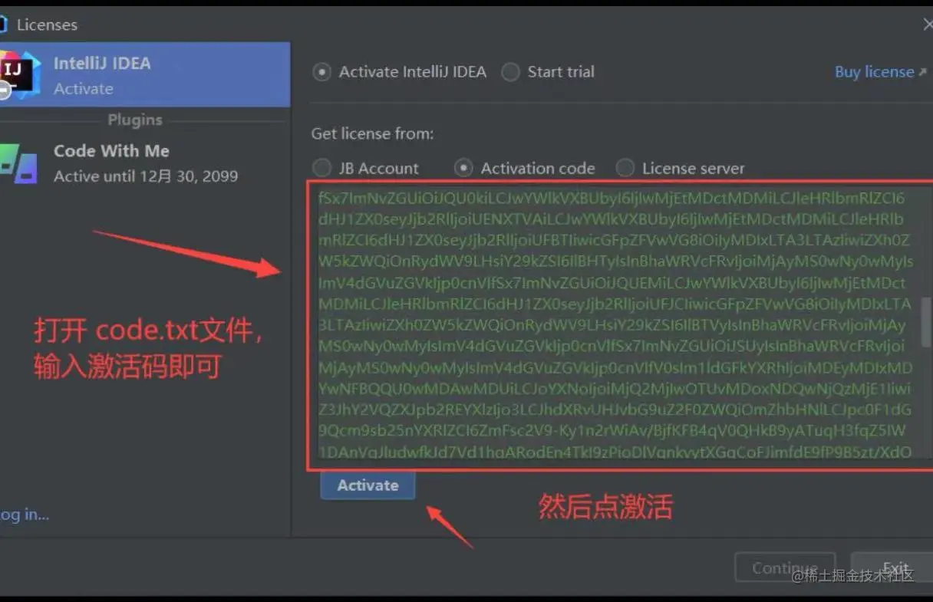
Task: Open the Log in link
Action: click(x=25, y=515)
